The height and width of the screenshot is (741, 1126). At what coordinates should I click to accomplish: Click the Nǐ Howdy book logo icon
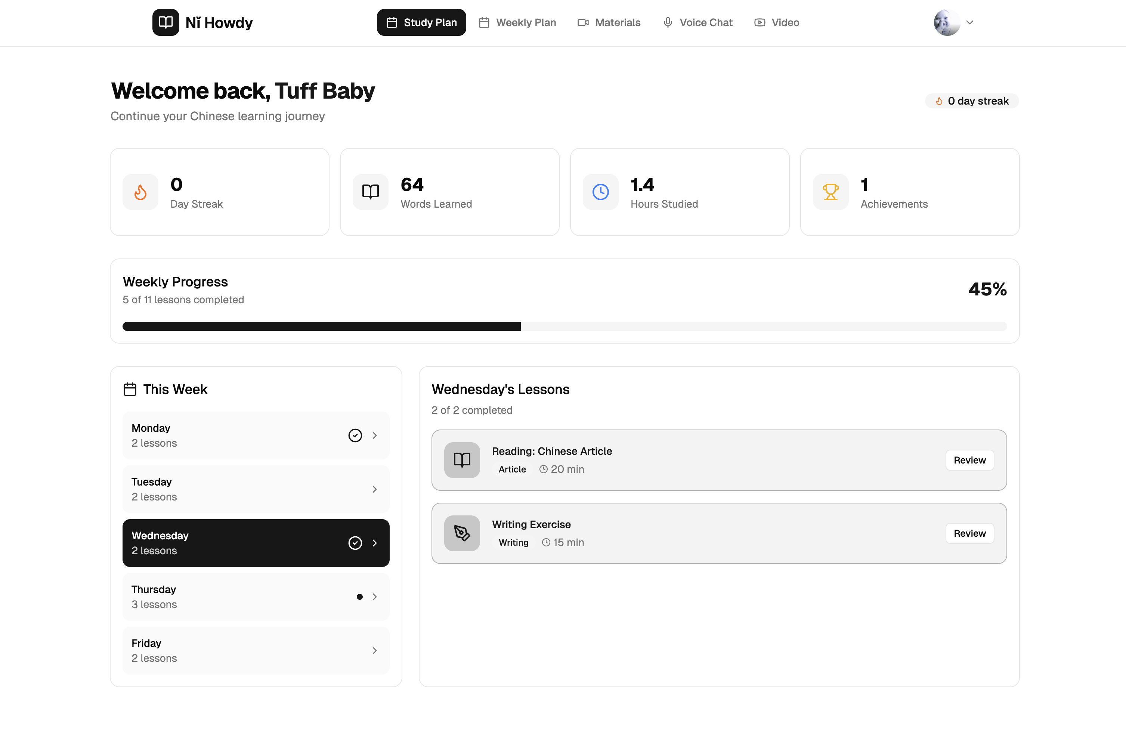coord(166,22)
